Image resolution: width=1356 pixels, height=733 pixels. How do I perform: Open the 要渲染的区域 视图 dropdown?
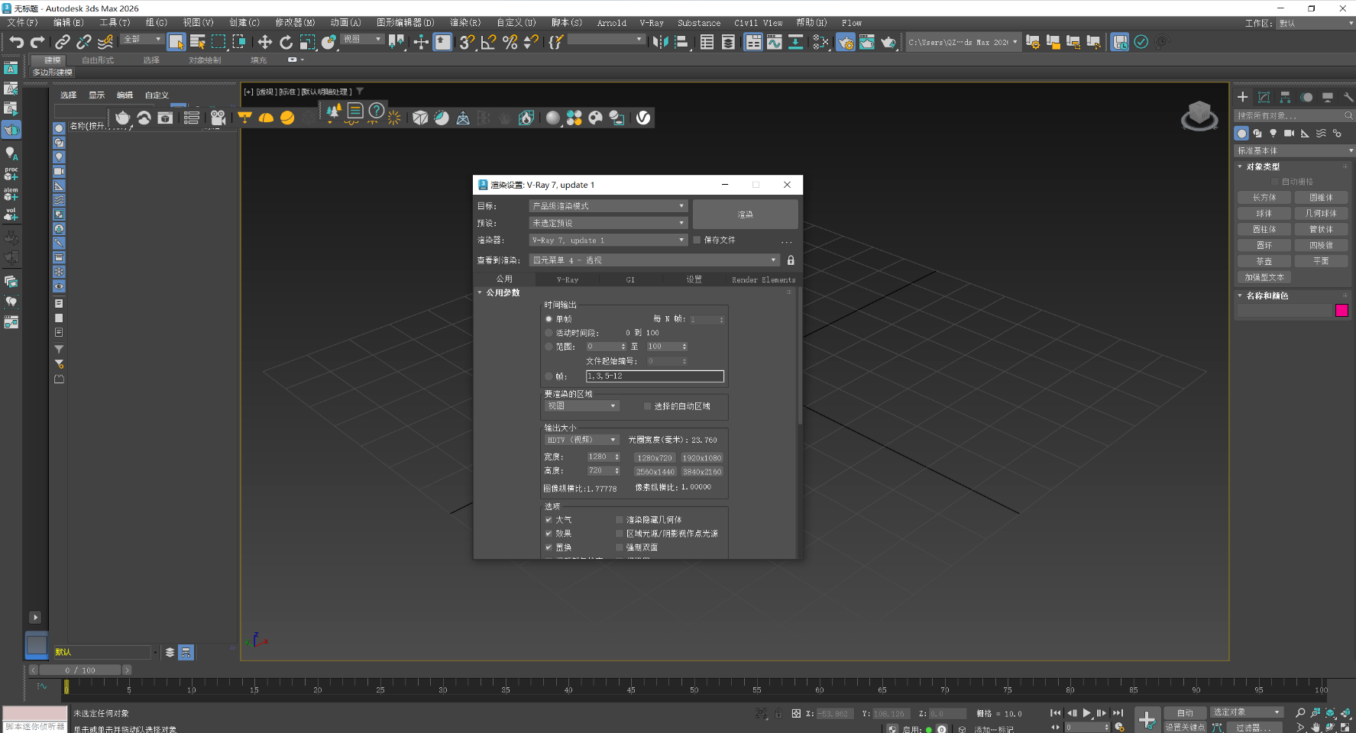pos(581,406)
